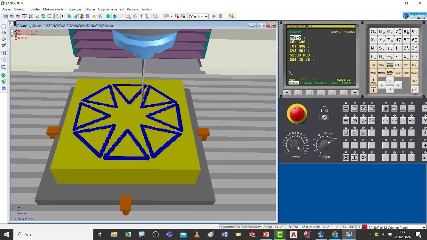Screen dimensions: 427x240
Task: Click the Windows taskbar search box
Action: 53,234
